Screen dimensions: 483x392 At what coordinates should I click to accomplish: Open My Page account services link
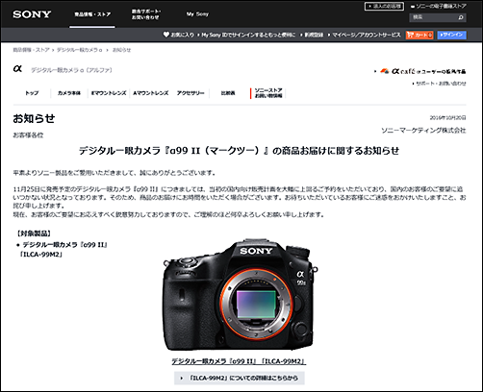click(x=366, y=35)
